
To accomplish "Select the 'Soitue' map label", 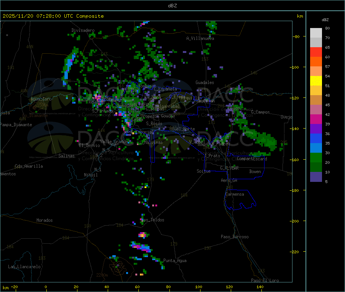I will coord(204,171).
